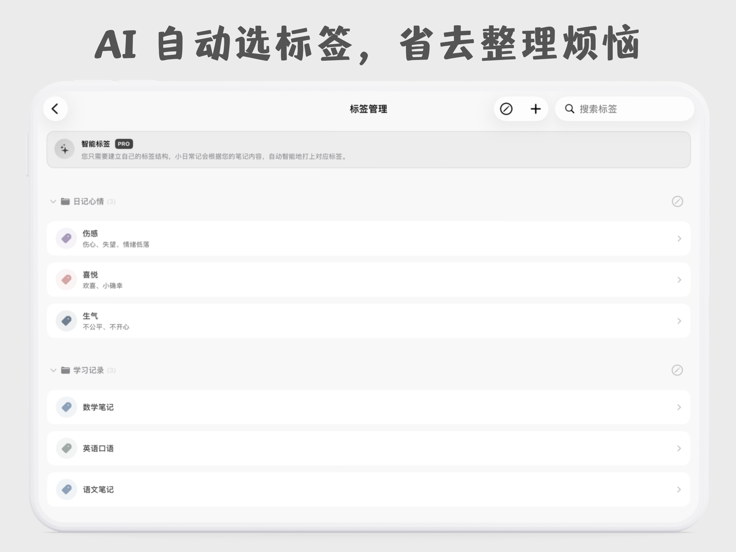Edit the 日记心情 group via circle icon

[677, 201]
